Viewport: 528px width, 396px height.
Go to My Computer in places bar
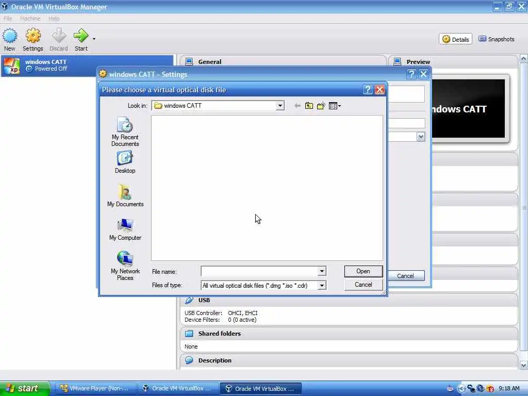(x=125, y=229)
